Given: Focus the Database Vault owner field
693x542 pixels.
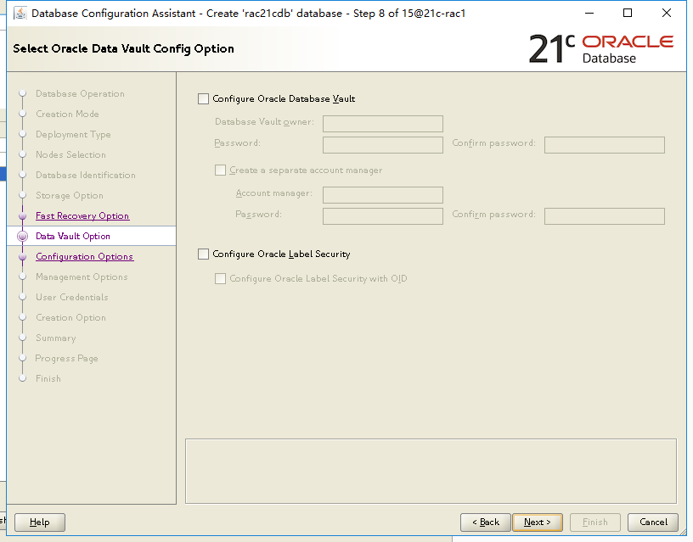Looking at the screenshot, I should coord(383,124).
